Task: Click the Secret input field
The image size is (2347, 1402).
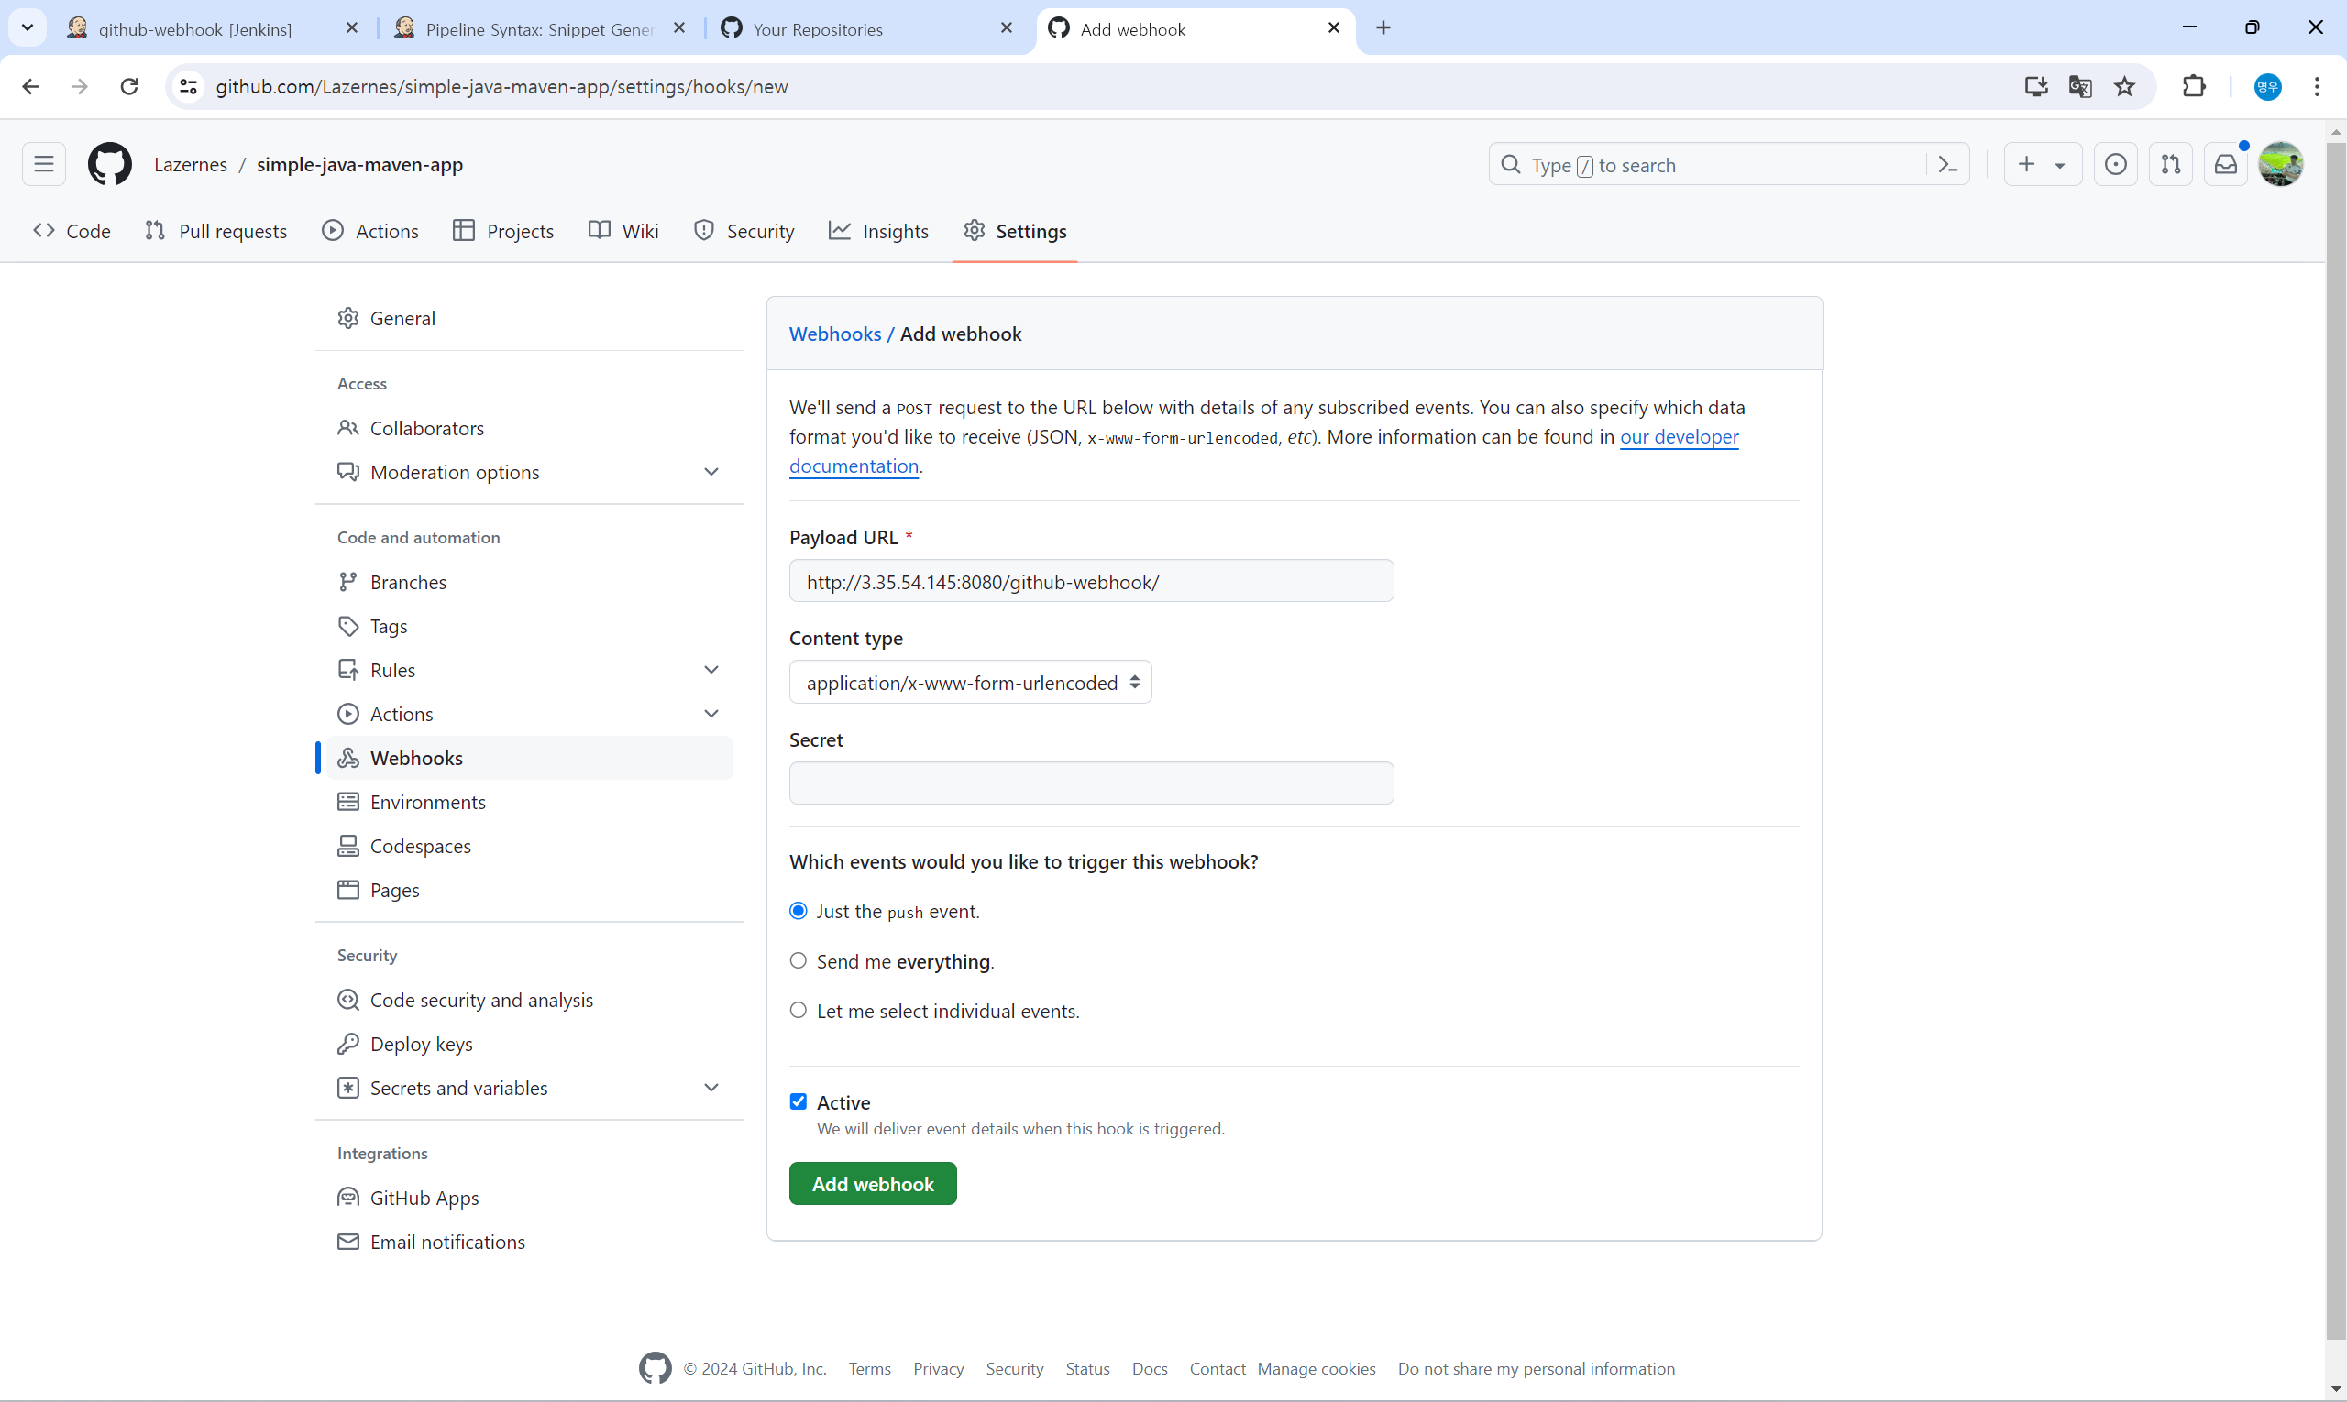Action: [1091, 783]
